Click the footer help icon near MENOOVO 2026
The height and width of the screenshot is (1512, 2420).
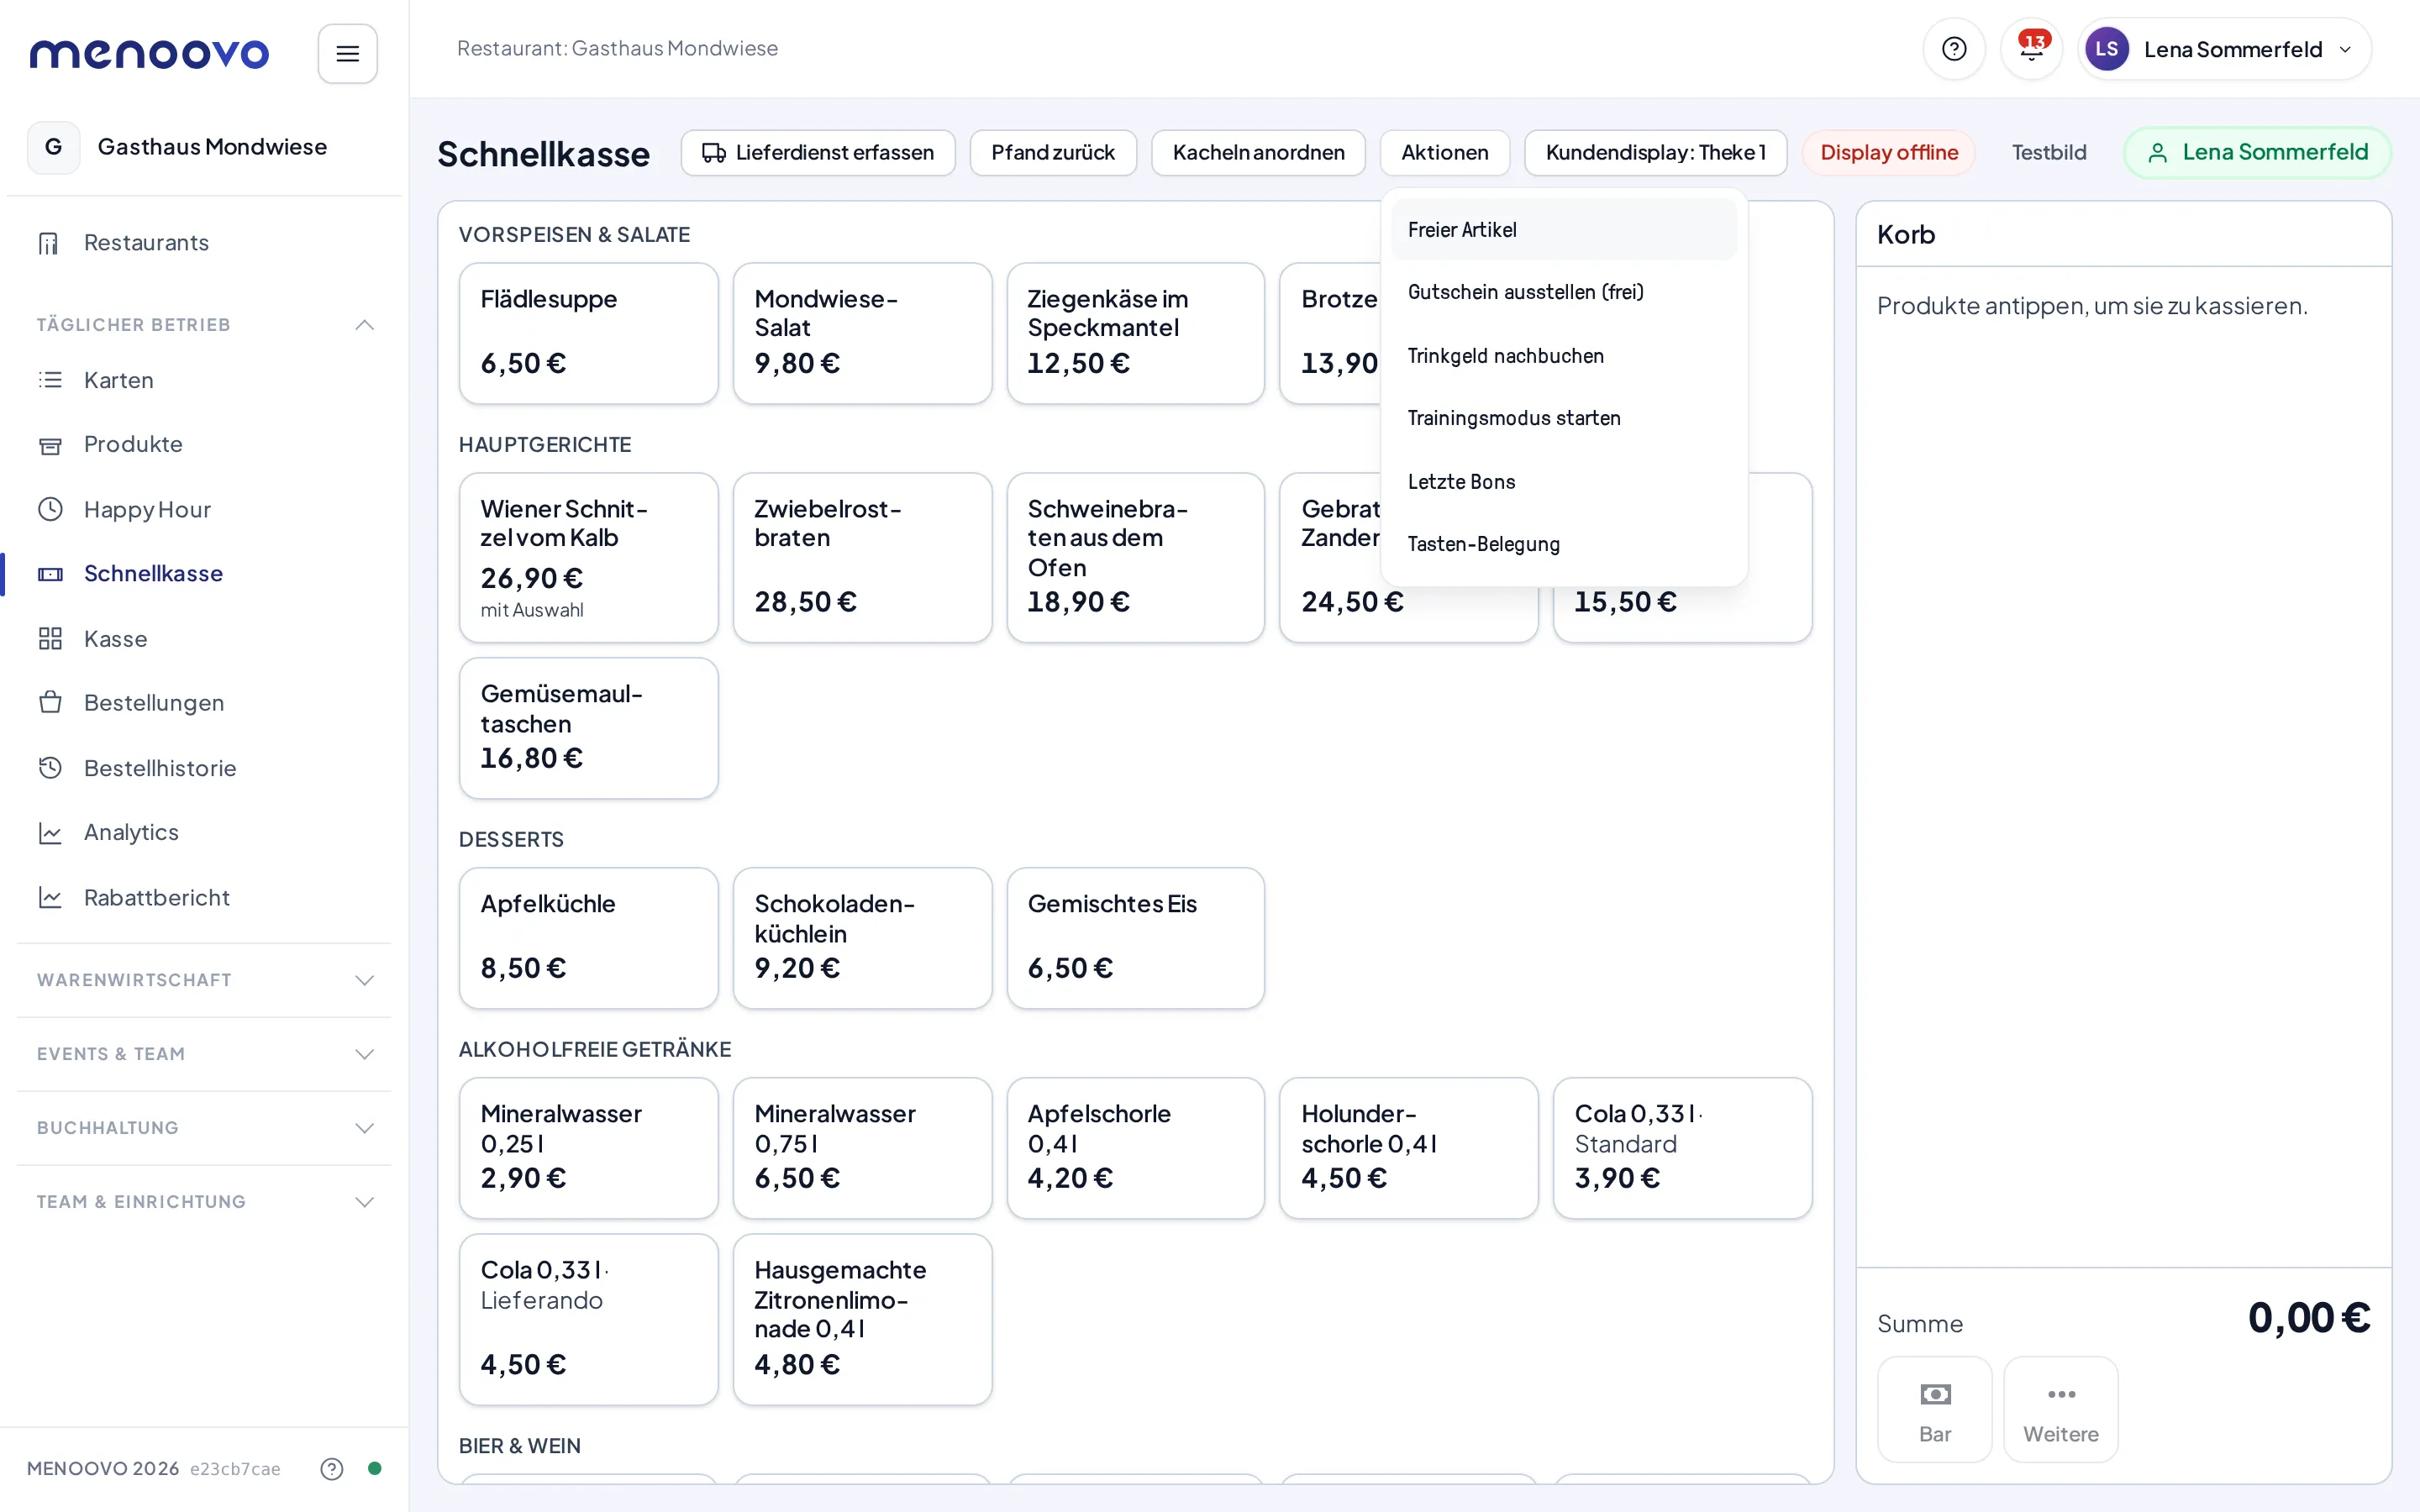(331, 1468)
